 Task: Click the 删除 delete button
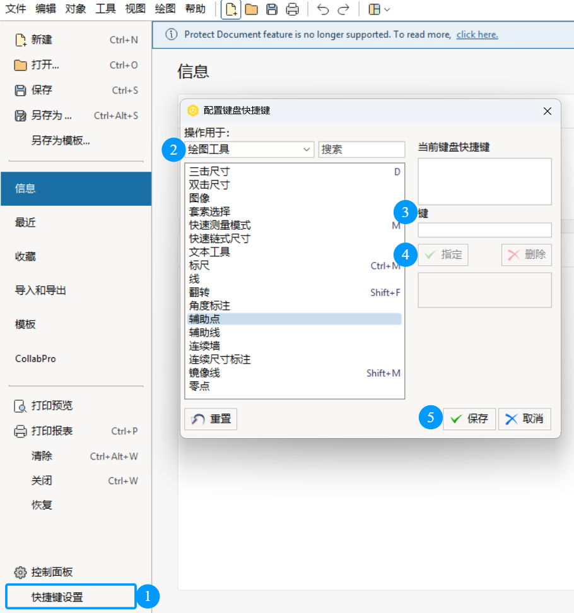coord(526,255)
